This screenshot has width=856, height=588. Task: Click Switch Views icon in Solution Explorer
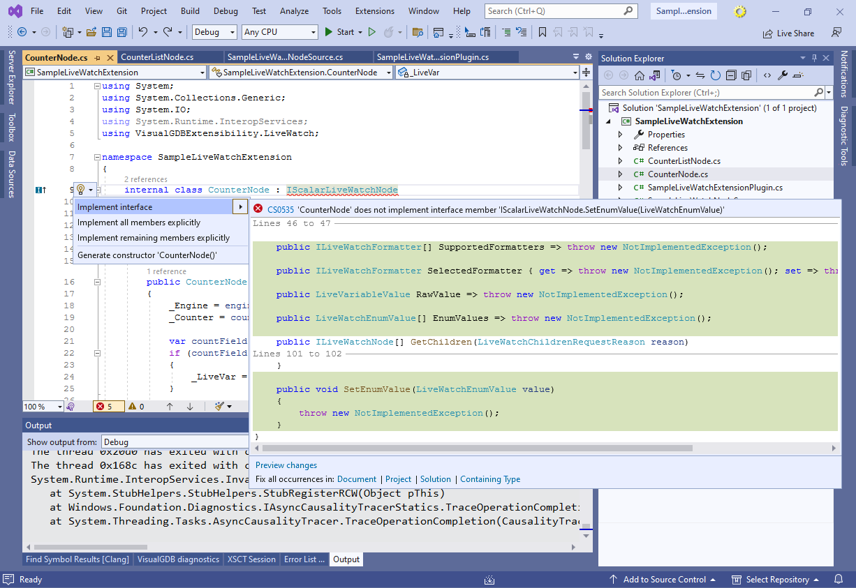point(654,75)
